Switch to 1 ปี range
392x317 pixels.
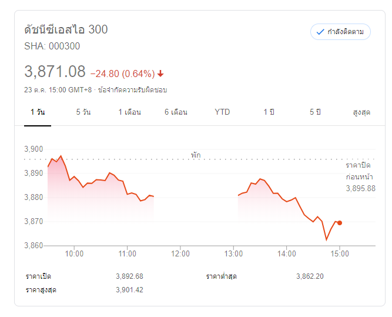click(269, 112)
